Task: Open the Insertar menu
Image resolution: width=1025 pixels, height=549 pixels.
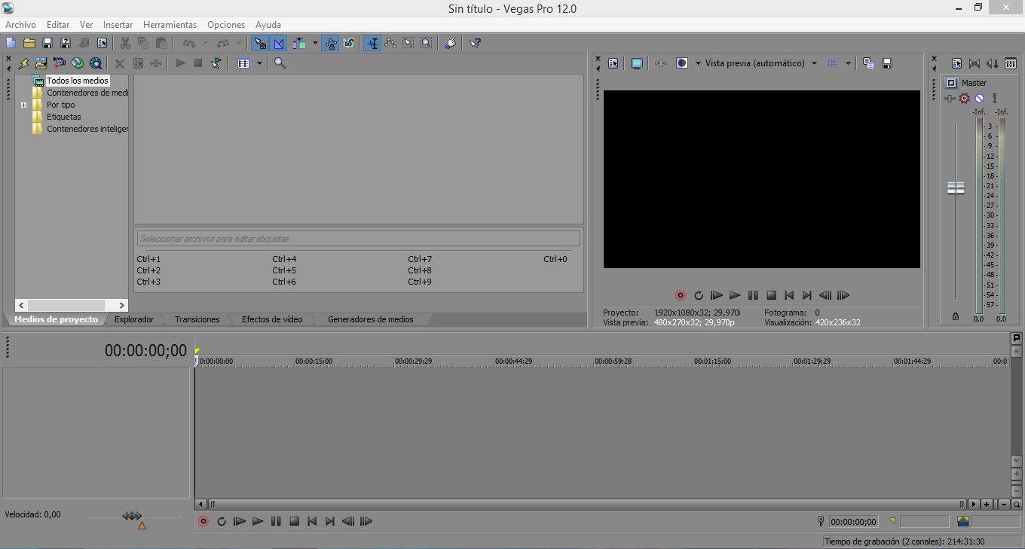Action: pyautogui.click(x=118, y=25)
